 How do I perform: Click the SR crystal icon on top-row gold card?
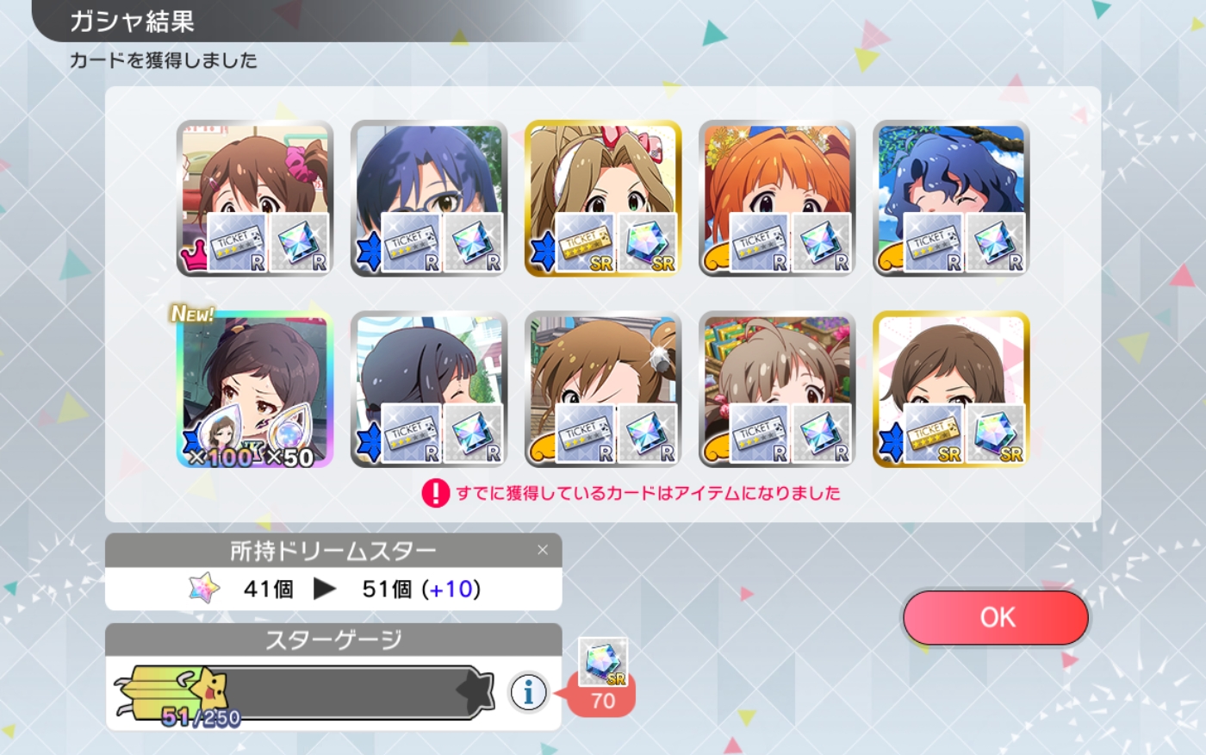(x=647, y=243)
